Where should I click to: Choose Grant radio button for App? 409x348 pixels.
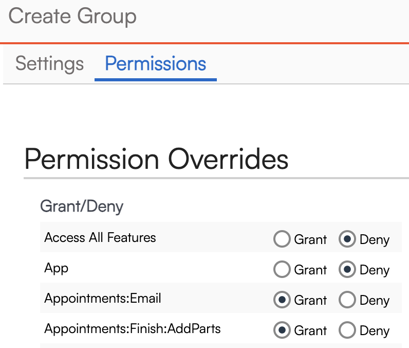click(282, 270)
